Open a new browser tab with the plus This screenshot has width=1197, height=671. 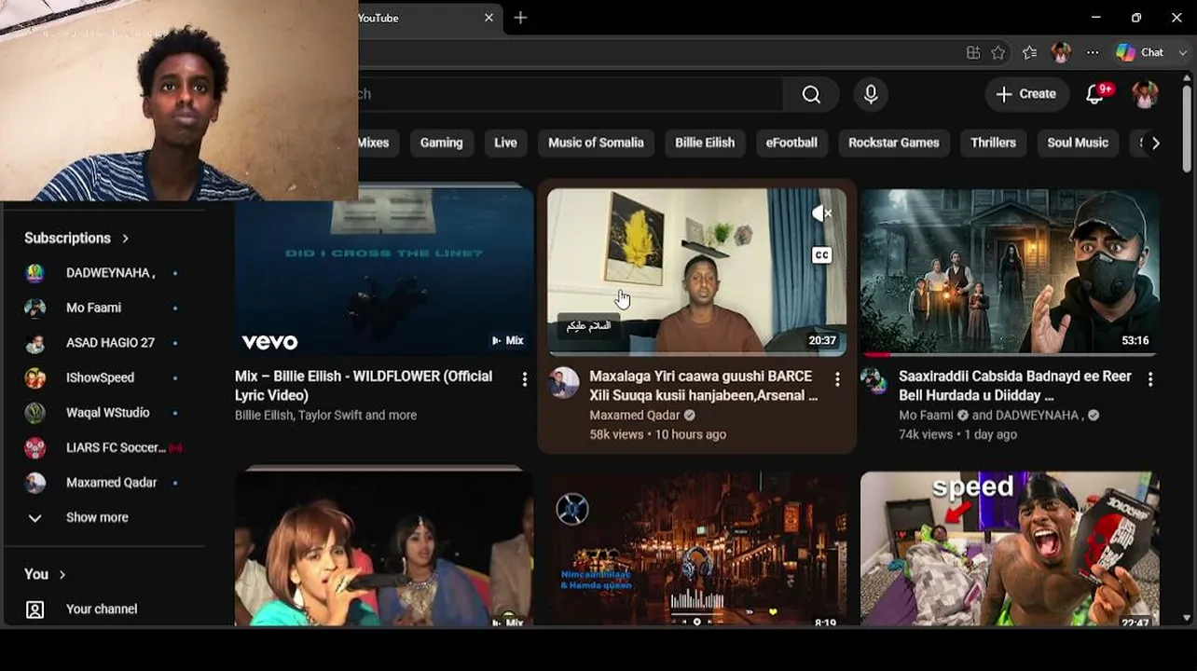pyautogui.click(x=520, y=18)
